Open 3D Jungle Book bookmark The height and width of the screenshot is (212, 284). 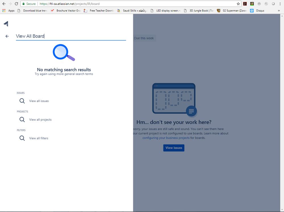pyautogui.click(x=199, y=11)
